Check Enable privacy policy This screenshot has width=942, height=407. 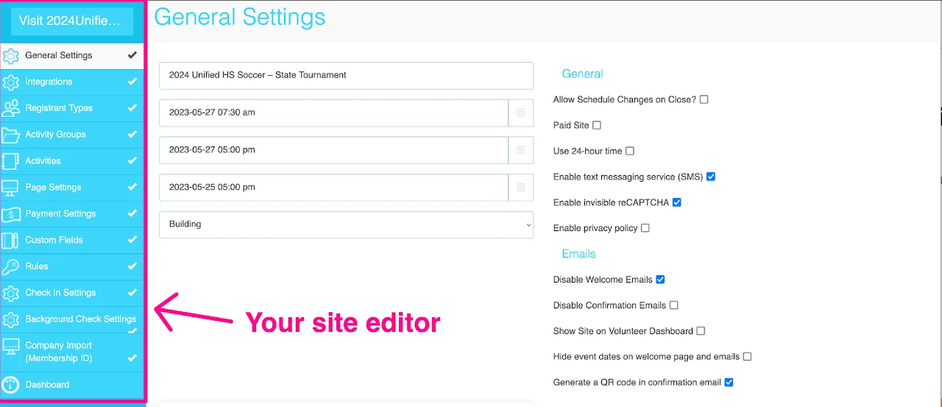click(645, 228)
